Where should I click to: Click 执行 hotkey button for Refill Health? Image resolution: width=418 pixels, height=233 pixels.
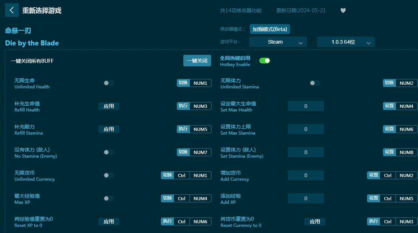pyautogui.click(x=183, y=106)
